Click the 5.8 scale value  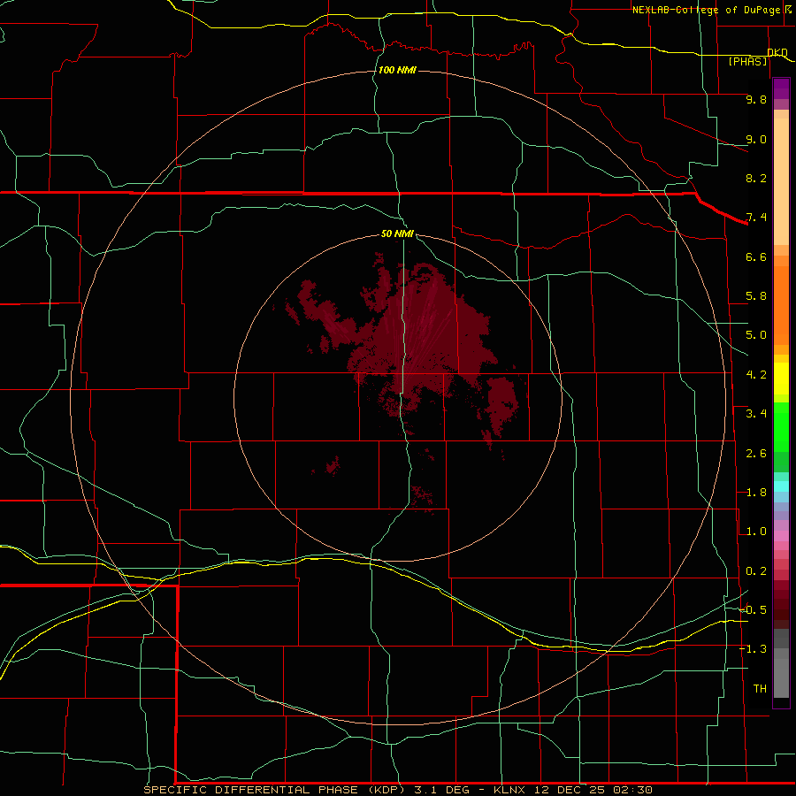[756, 296]
